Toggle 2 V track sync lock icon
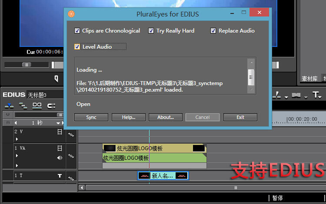The width and height of the screenshot is (326, 204). (71, 135)
